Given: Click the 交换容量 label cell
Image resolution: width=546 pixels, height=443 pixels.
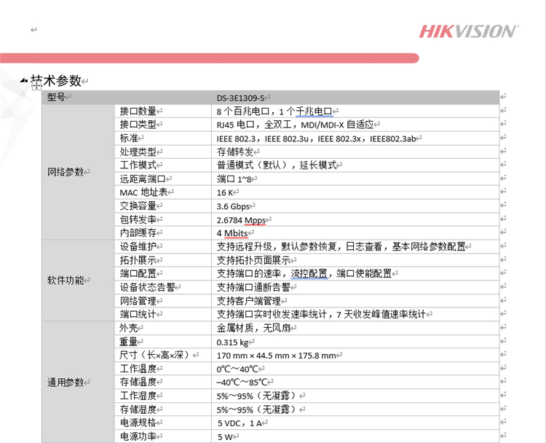Looking at the screenshot, I should point(162,206).
